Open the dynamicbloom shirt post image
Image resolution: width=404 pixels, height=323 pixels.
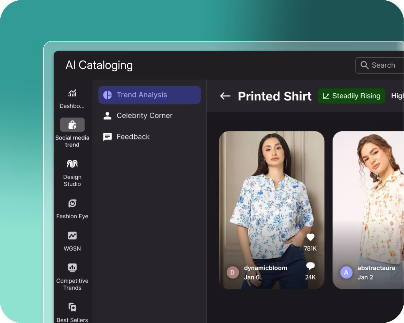tap(272, 210)
